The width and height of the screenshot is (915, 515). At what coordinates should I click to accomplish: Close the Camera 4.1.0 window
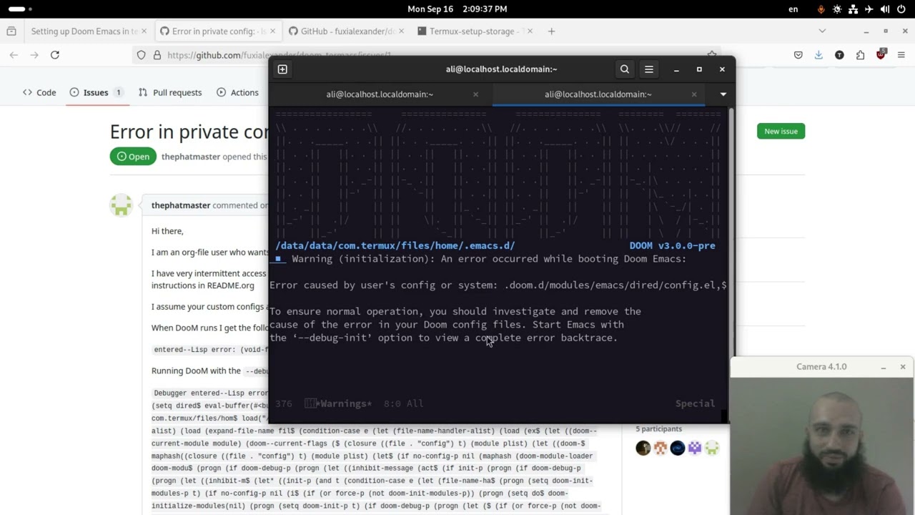click(903, 367)
